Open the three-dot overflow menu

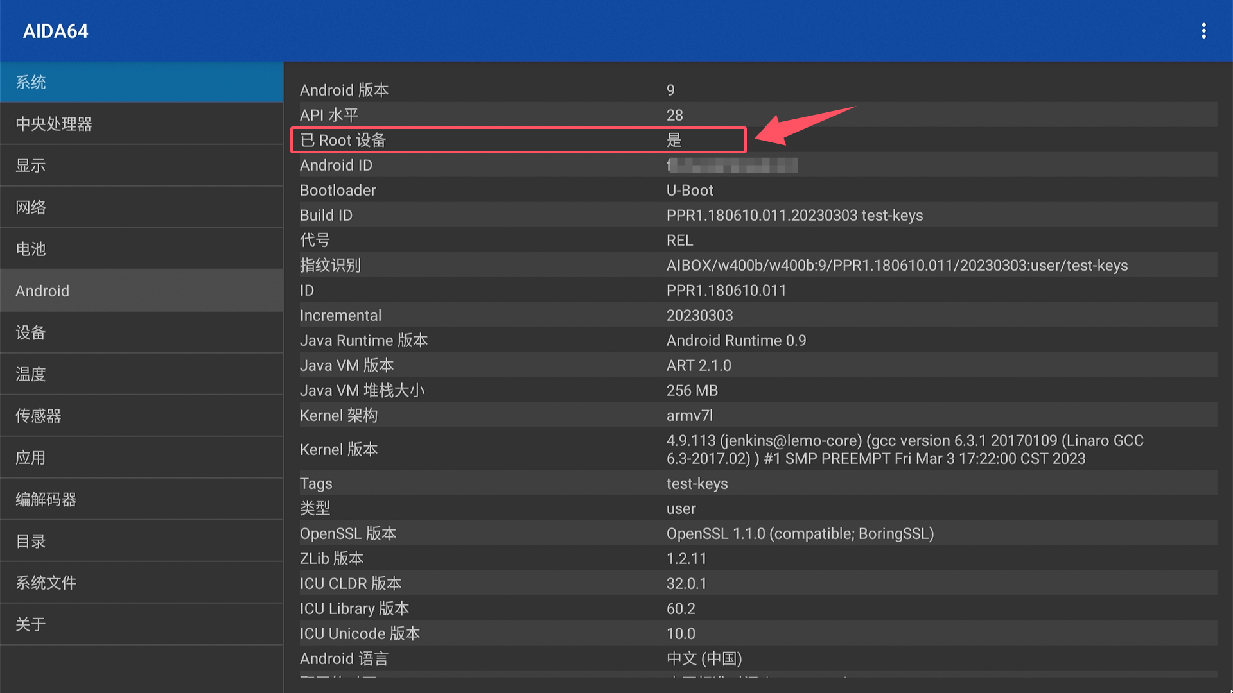click(1203, 31)
